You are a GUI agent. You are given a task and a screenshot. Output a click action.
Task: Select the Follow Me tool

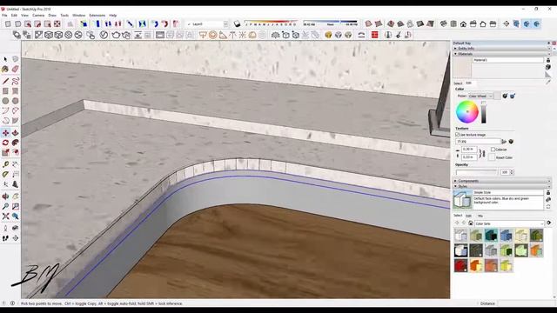16,143
